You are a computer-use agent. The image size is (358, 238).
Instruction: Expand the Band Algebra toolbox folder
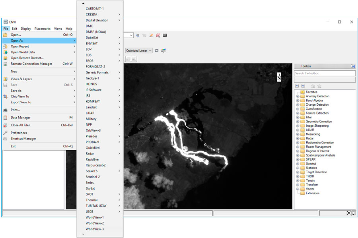click(298, 101)
